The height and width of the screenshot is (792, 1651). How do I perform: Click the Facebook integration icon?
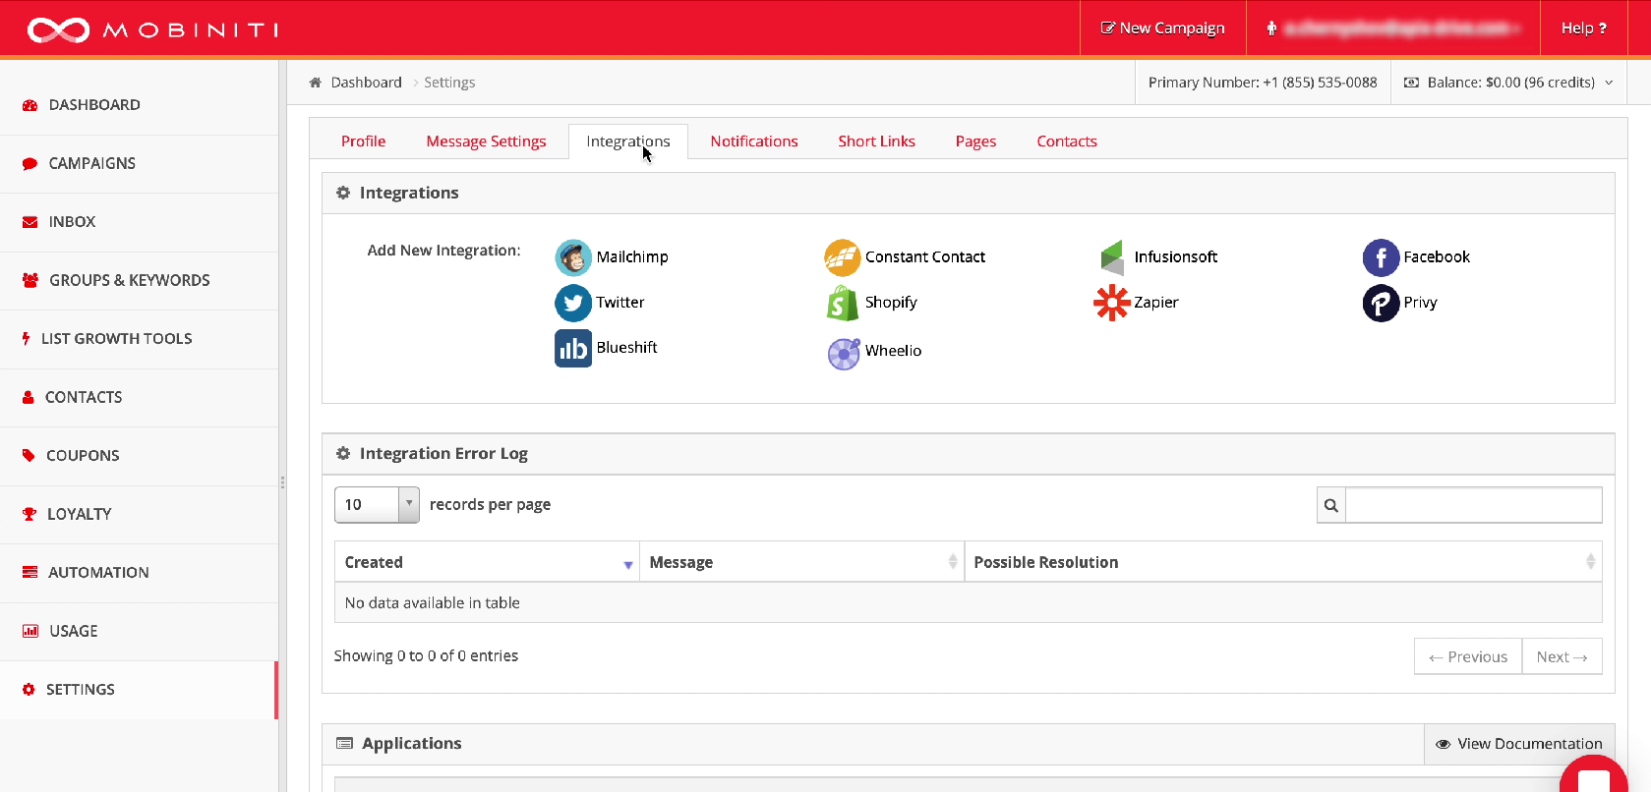pos(1381,257)
